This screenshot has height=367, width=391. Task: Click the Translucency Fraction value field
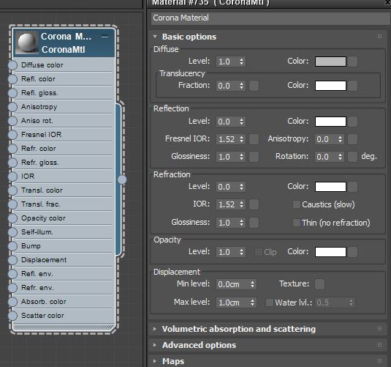227,86
